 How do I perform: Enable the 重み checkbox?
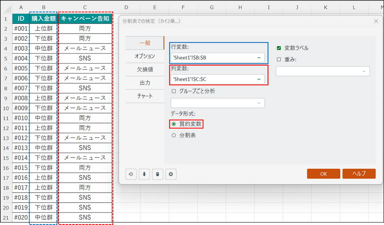coord(279,60)
